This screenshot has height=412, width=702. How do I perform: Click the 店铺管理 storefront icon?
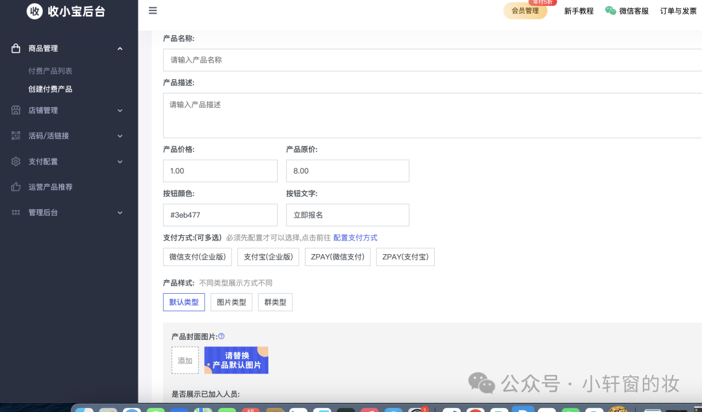click(x=15, y=110)
